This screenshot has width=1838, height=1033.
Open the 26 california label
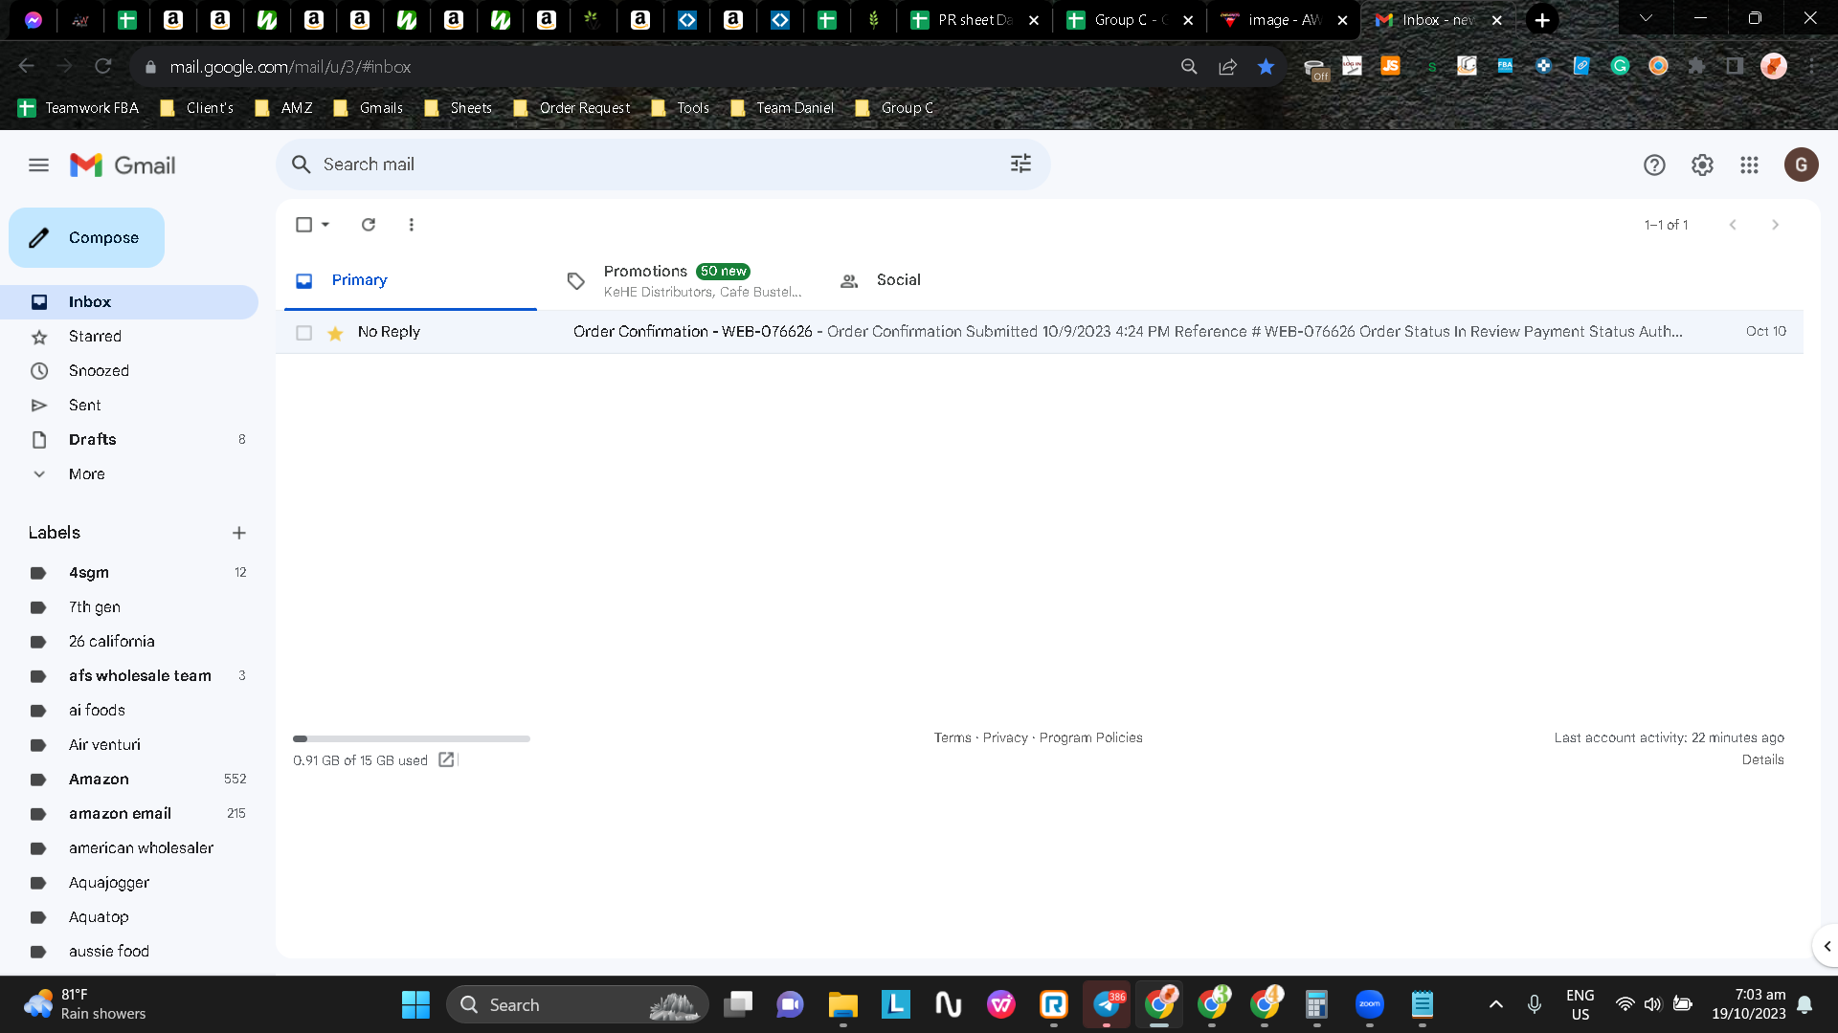click(x=112, y=642)
